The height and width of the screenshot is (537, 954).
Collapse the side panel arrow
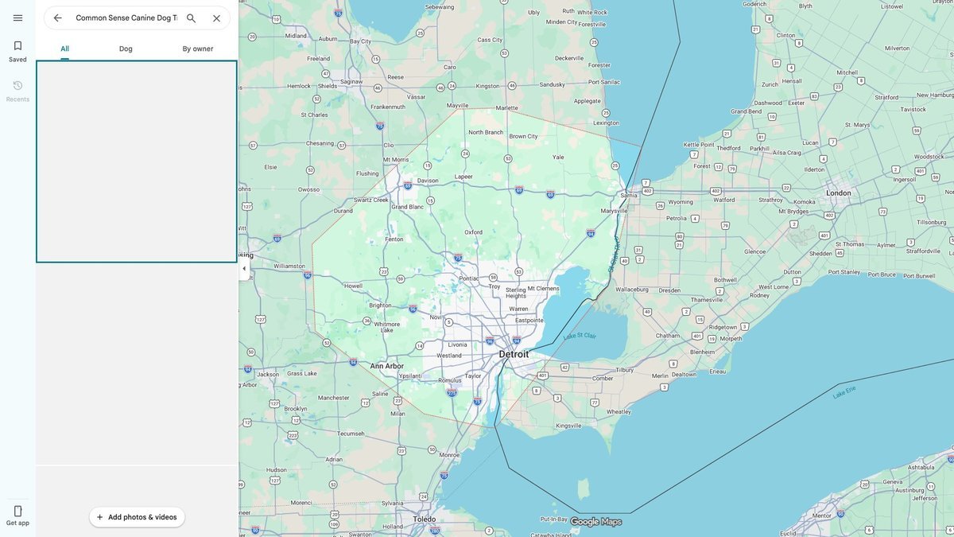[244, 268]
